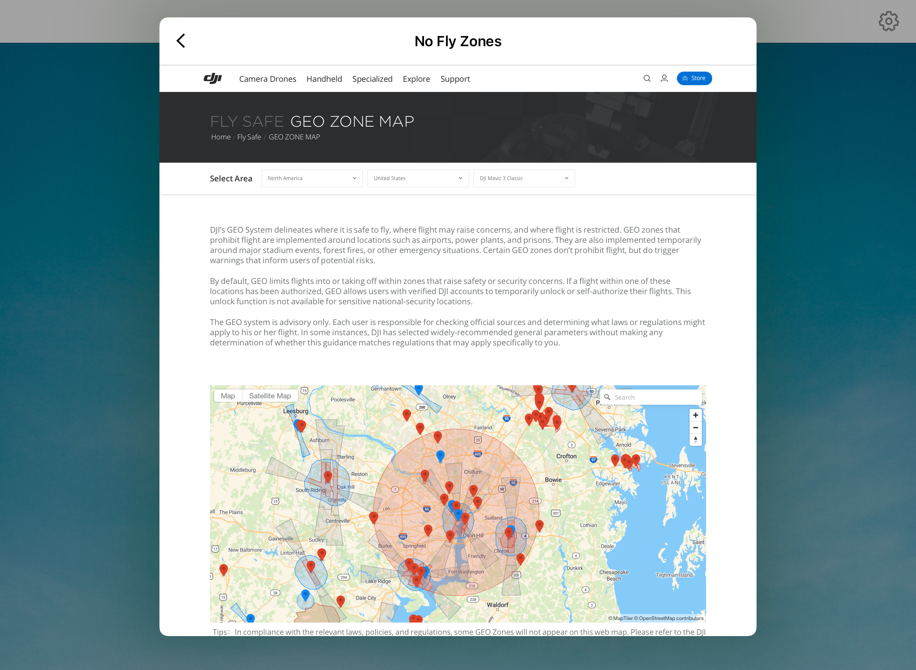Open the Support menu
This screenshot has width=916, height=670.
pos(455,79)
